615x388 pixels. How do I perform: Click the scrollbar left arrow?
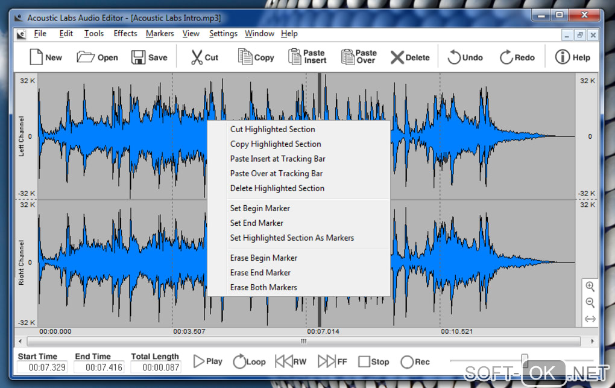[x=20, y=342]
